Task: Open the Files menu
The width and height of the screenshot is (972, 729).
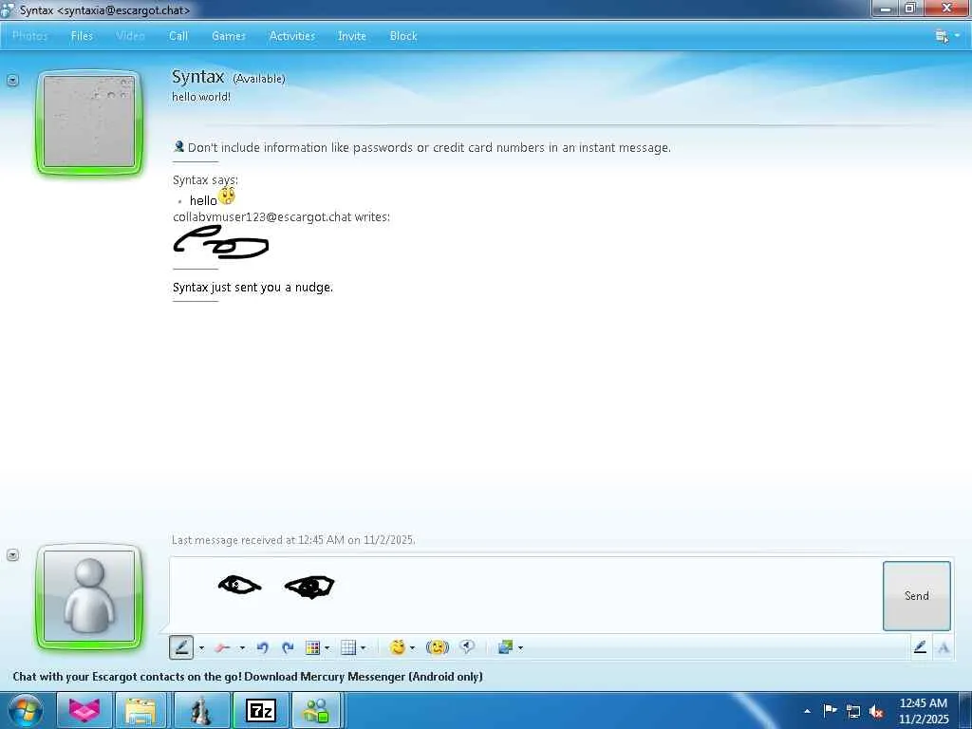Action: pyautogui.click(x=82, y=36)
